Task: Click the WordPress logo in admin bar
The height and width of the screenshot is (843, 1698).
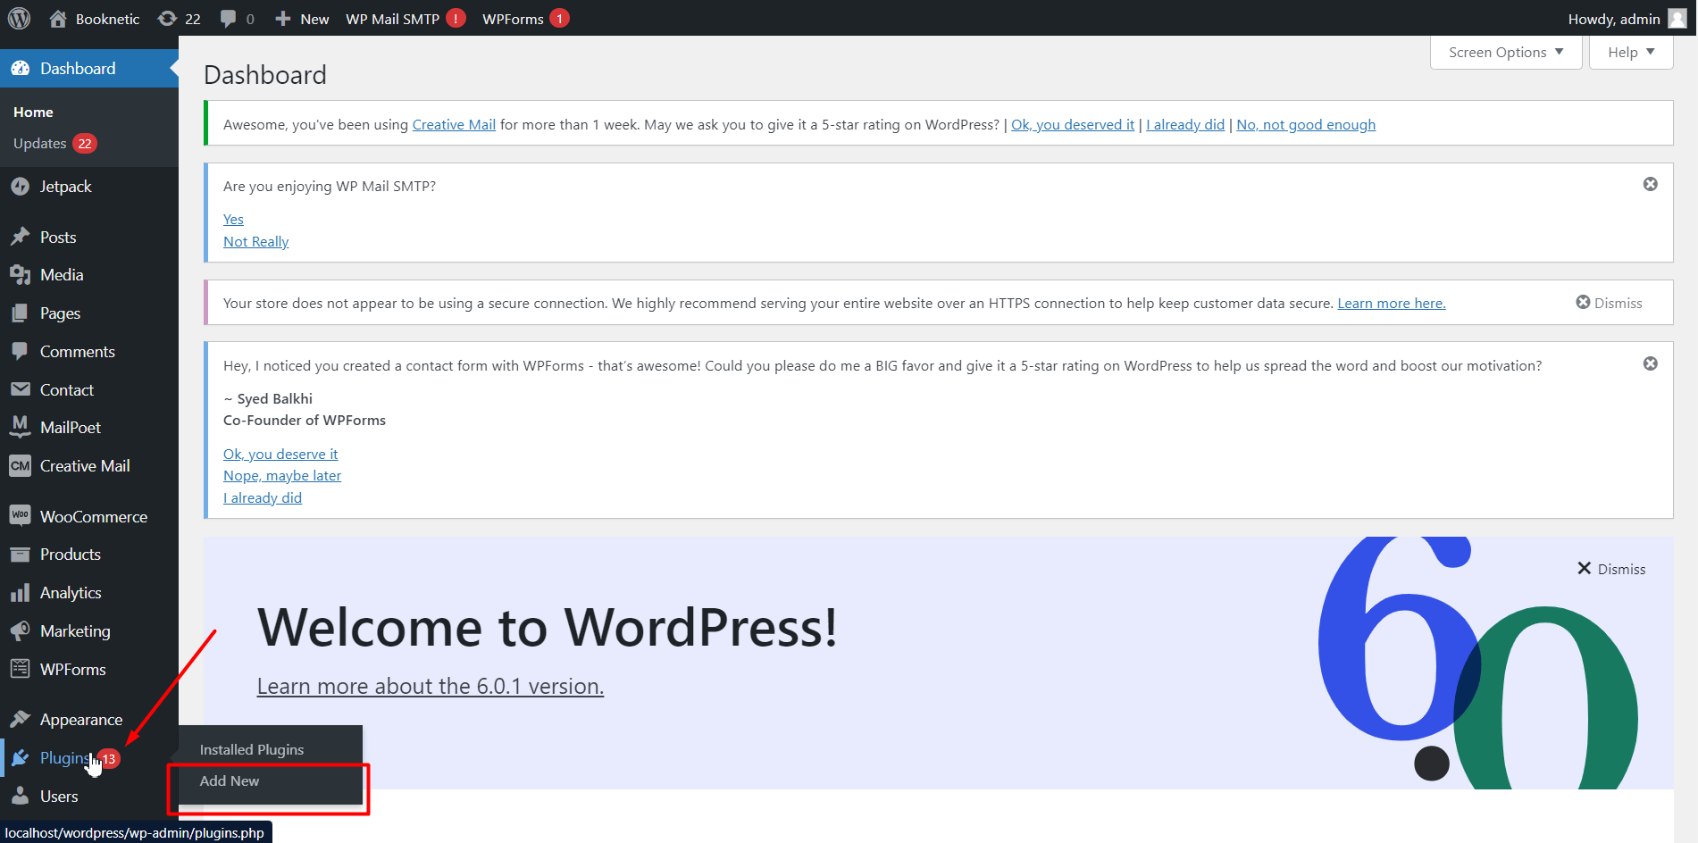Action: (19, 18)
